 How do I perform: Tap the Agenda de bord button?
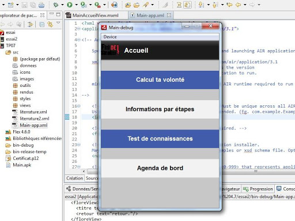[160, 168]
